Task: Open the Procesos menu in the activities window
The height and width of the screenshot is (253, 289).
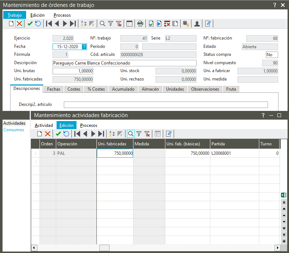Action: [88, 125]
